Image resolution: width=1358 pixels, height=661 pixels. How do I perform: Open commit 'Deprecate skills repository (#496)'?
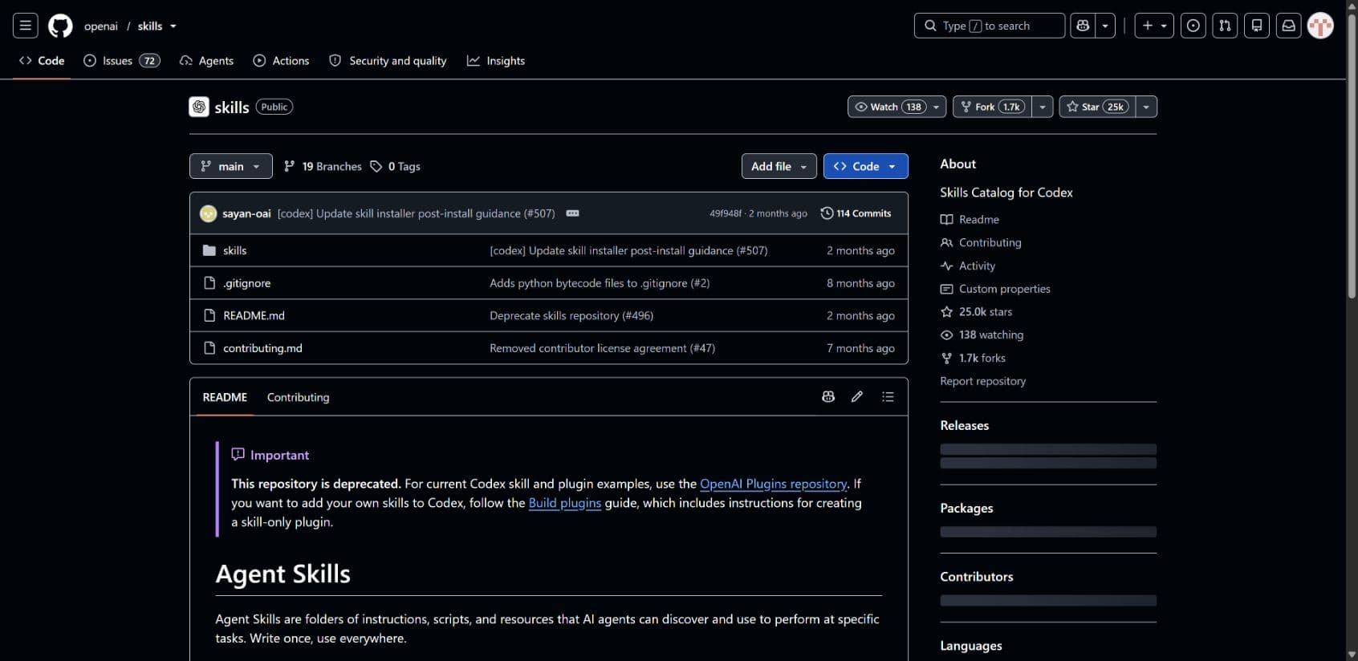(x=571, y=315)
